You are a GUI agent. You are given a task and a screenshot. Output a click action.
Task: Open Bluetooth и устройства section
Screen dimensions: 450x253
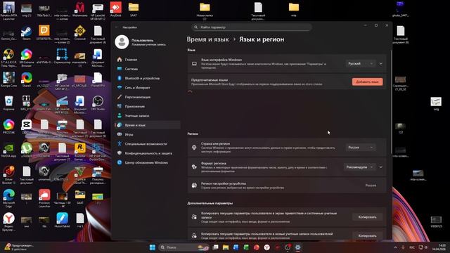(x=148, y=78)
